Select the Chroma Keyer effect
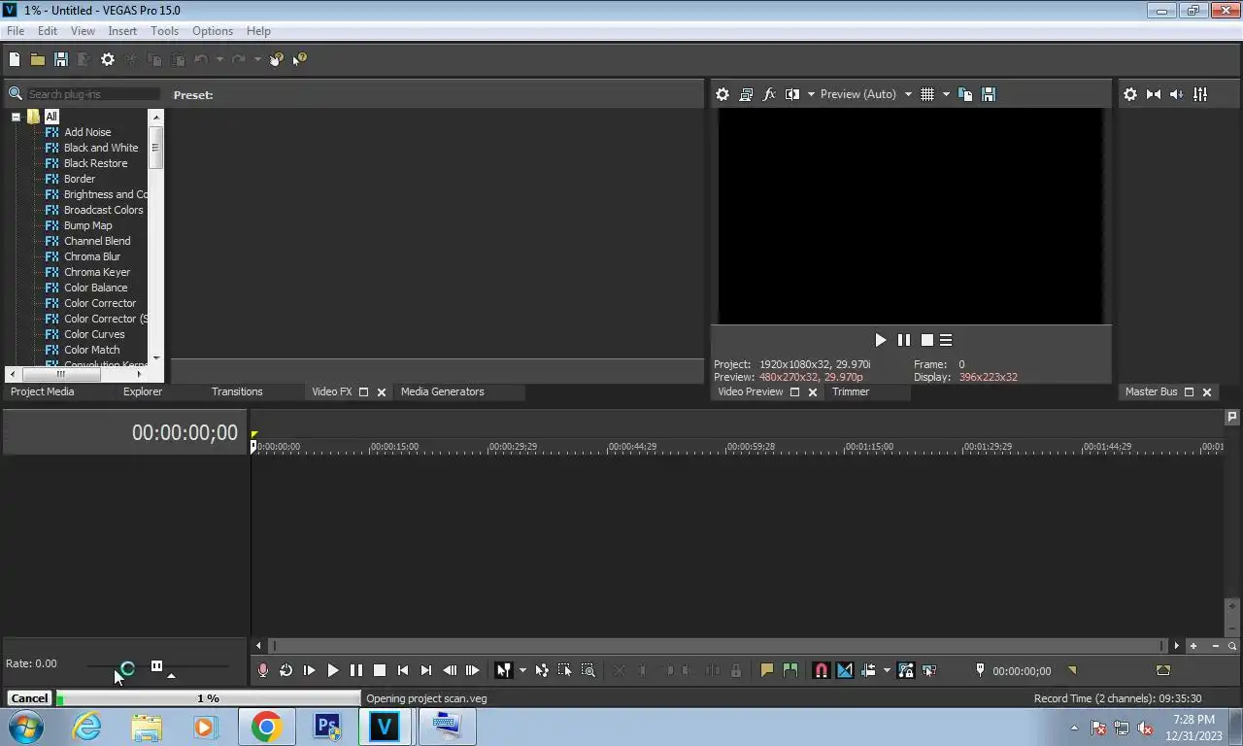This screenshot has width=1243, height=746. click(x=97, y=272)
